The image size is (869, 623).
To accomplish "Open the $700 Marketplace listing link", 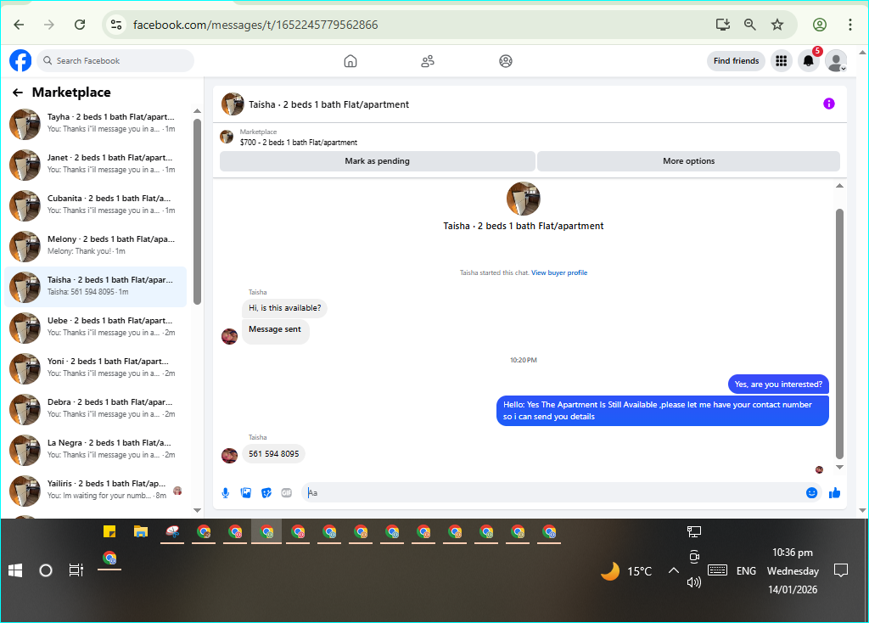I will [298, 143].
